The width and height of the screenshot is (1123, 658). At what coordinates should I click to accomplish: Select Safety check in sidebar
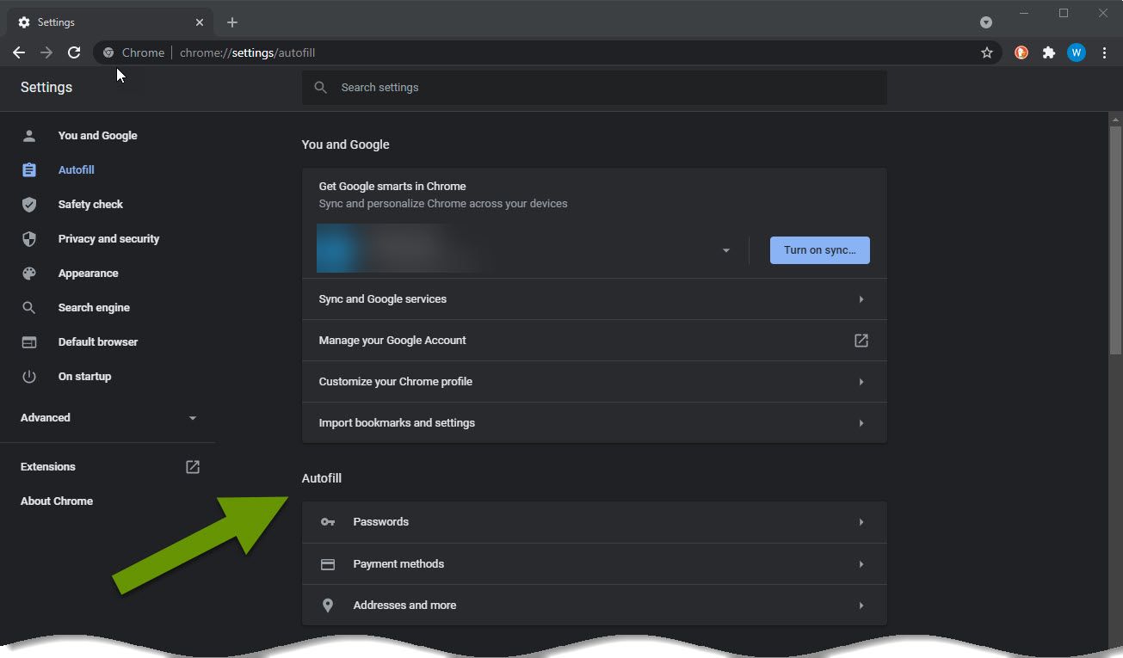click(90, 205)
